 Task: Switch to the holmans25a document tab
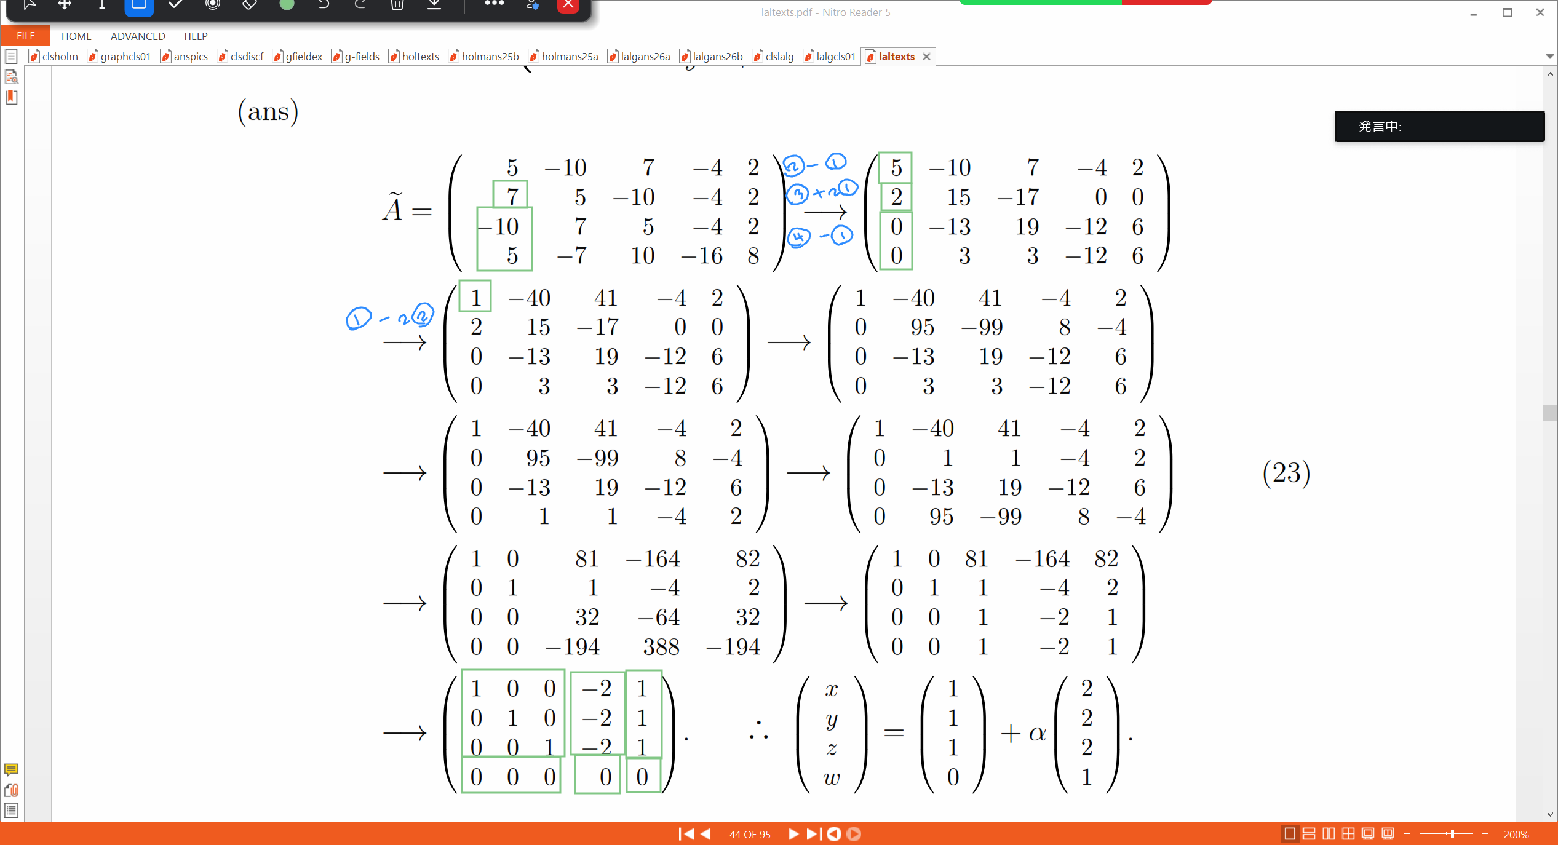tap(563, 57)
